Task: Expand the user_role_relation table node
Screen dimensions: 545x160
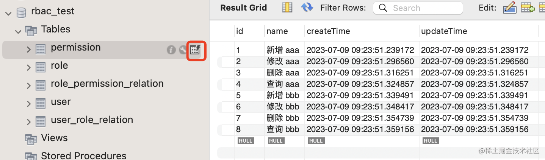Action: pyautogui.click(x=29, y=122)
